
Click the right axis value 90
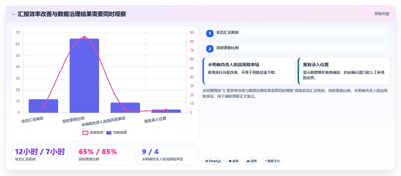(x=192, y=33)
